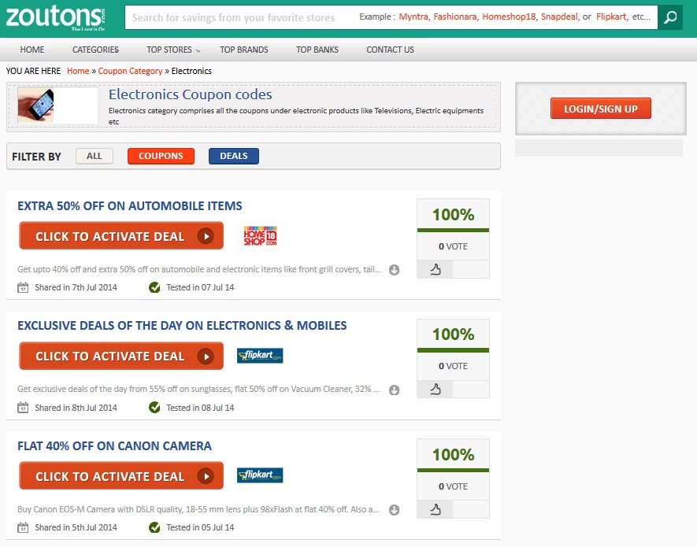Expand the Top Stores dropdown menu
697x547 pixels.
pyautogui.click(x=173, y=50)
